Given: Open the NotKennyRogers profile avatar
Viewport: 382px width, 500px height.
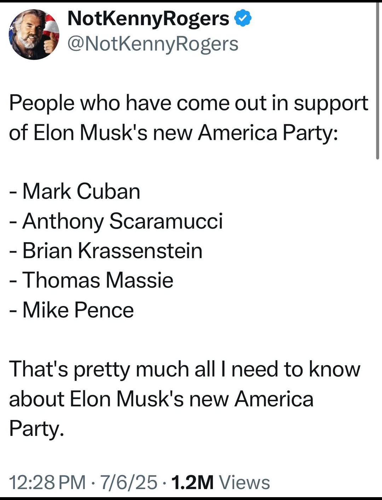Looking at the screenshot, I should [34, 34].
